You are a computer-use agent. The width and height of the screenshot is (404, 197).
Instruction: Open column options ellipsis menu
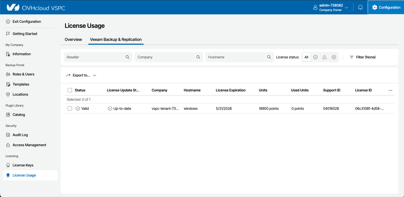390,90
